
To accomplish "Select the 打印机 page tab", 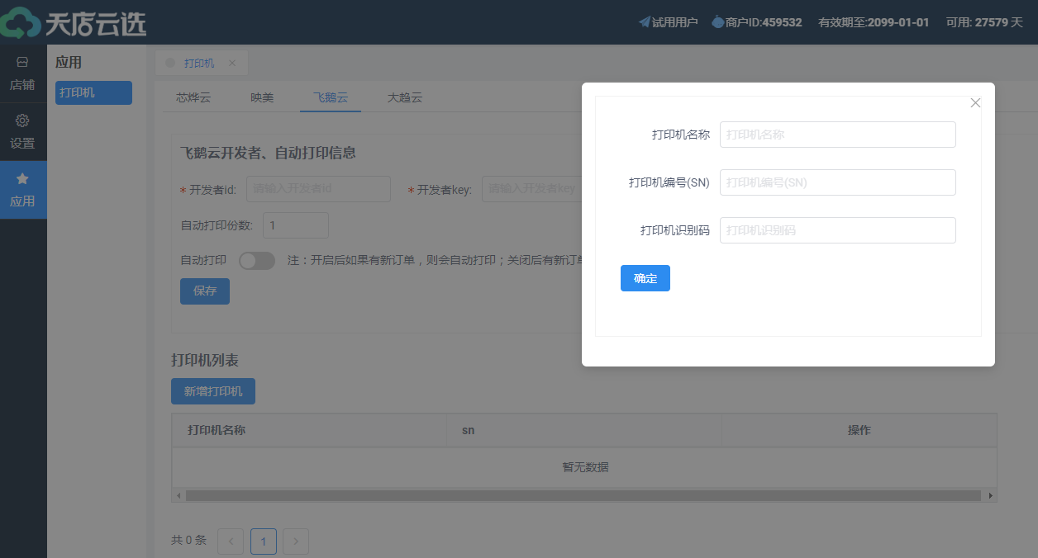I will coord(199,63).
